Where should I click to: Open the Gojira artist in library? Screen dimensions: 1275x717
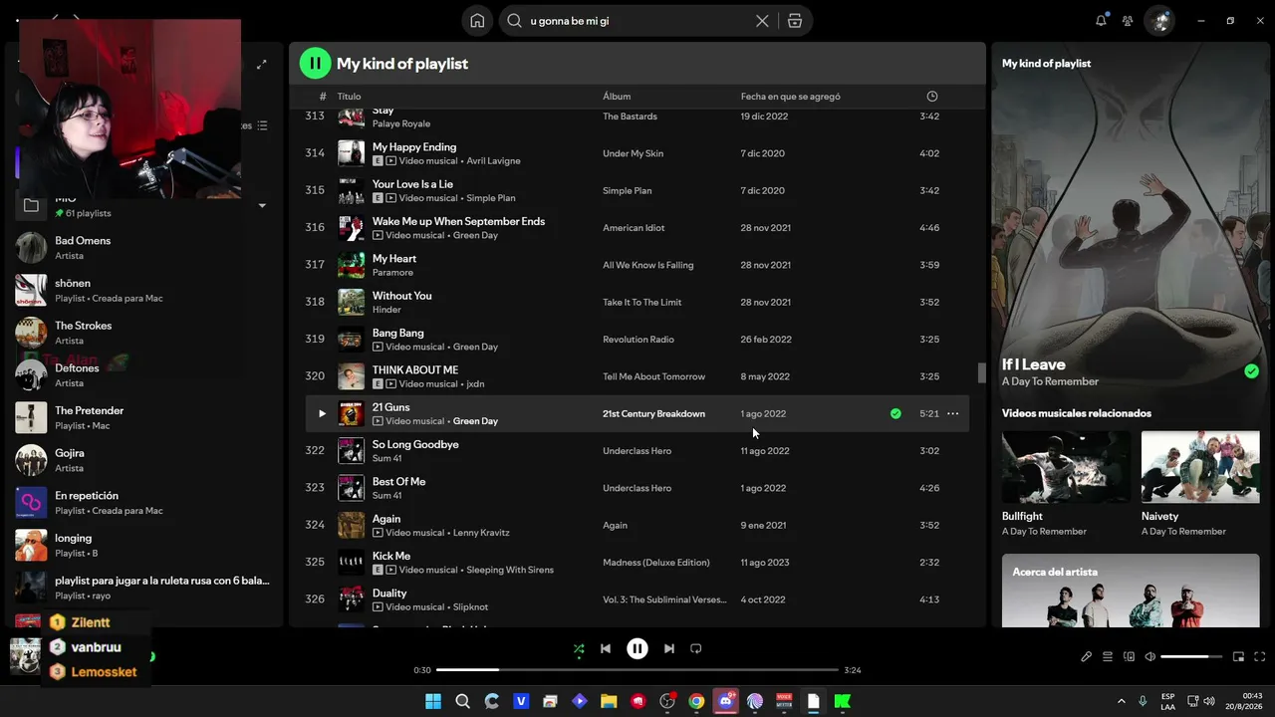(x=144, y=460)
